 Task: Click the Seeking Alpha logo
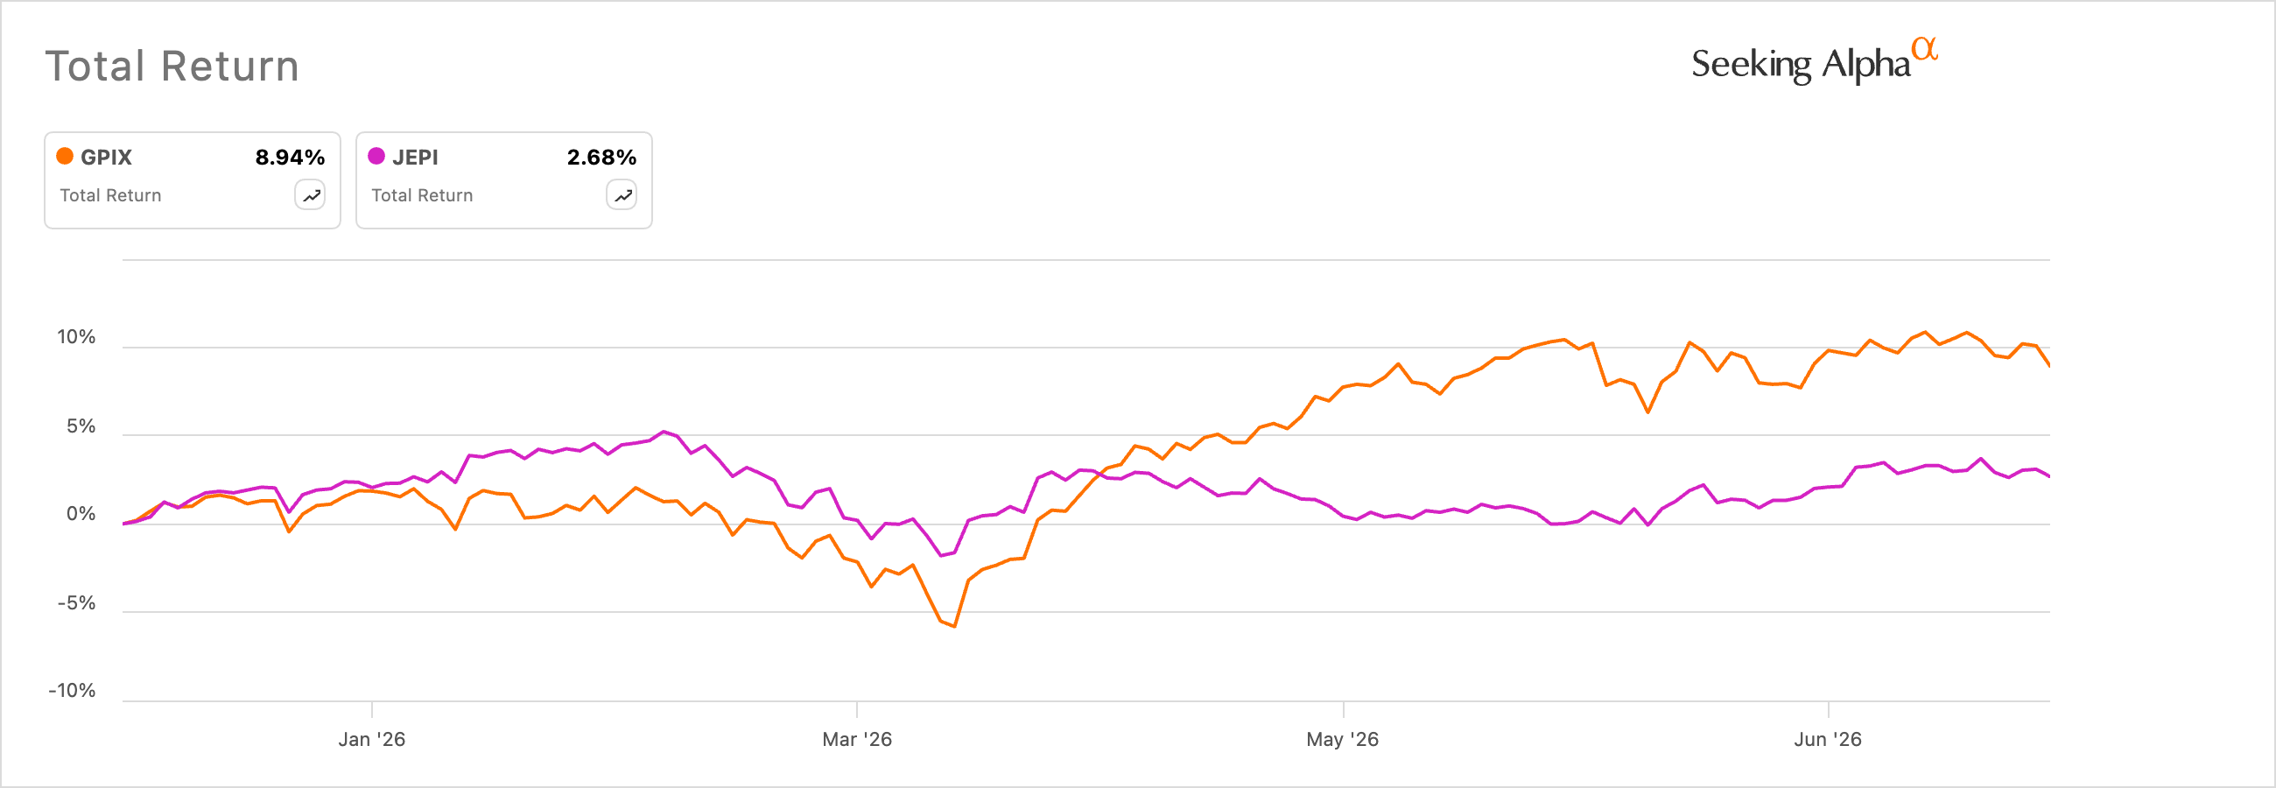(x=1814, y=61)
